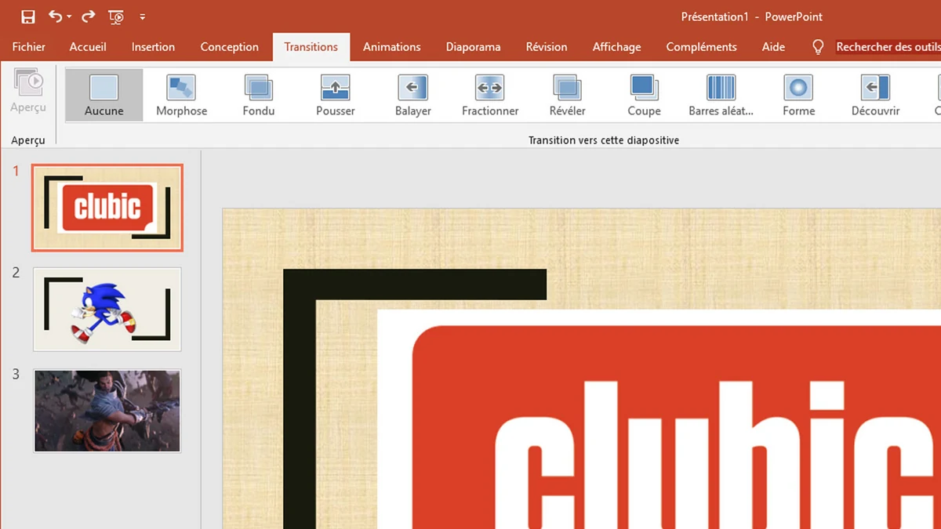This screenshot has height=529, width=941.
Task: Choose the Pousser transition
Action: click(x=336, y=95)
